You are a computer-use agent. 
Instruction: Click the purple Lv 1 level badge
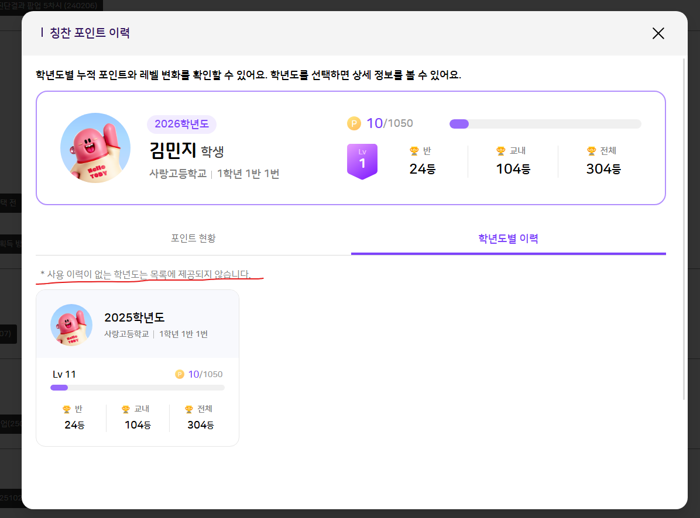[x=362, y=161]
